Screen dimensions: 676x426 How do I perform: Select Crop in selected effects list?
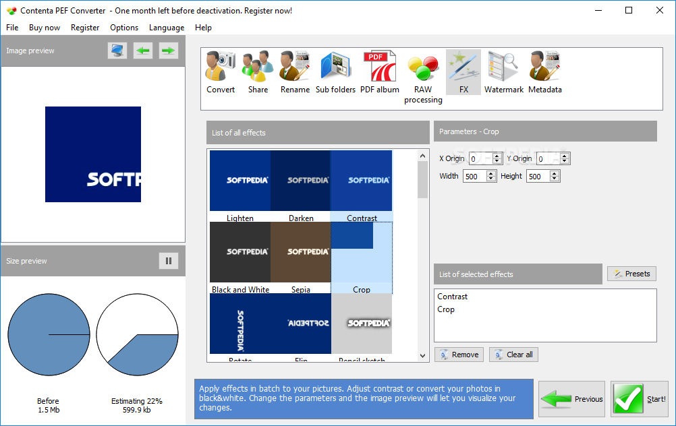click(446, 309)
